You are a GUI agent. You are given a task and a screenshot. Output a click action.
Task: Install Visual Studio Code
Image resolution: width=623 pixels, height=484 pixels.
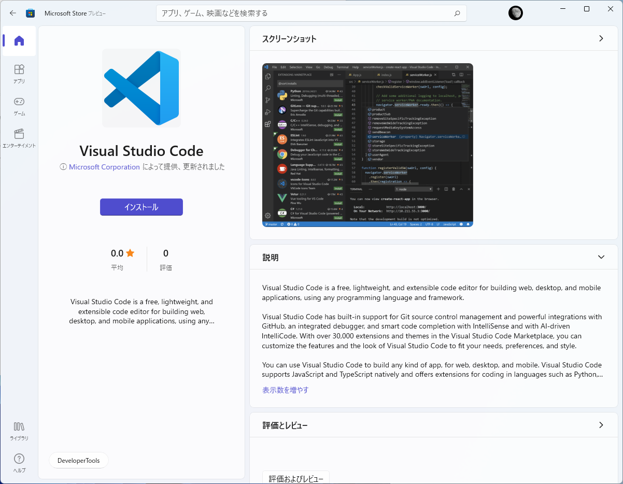click(x=141, y=207)
